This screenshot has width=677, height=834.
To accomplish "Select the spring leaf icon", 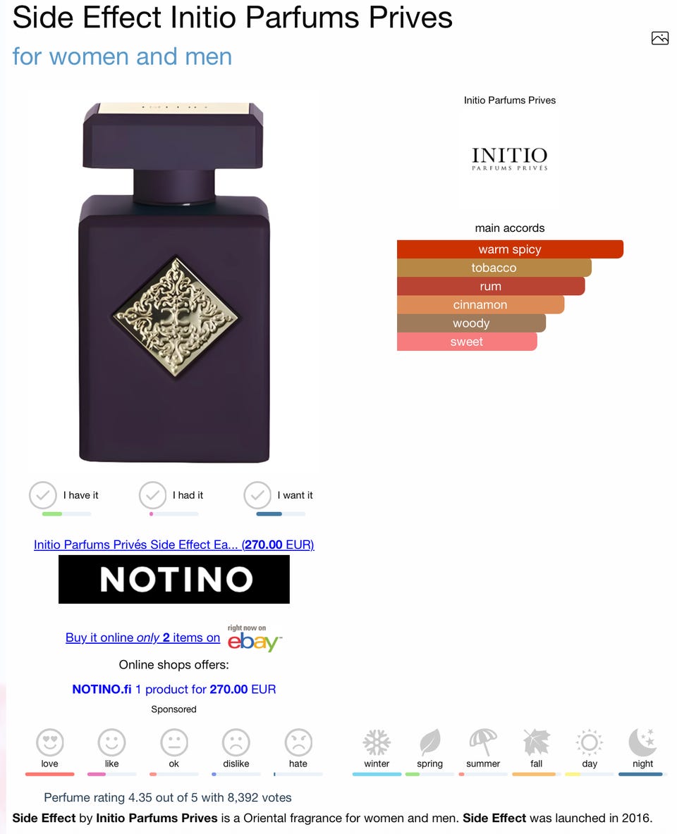I will pyautogui.click(x=430, y=742).
